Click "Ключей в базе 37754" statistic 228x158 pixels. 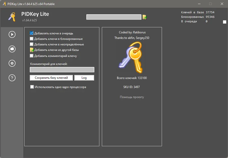198,12
